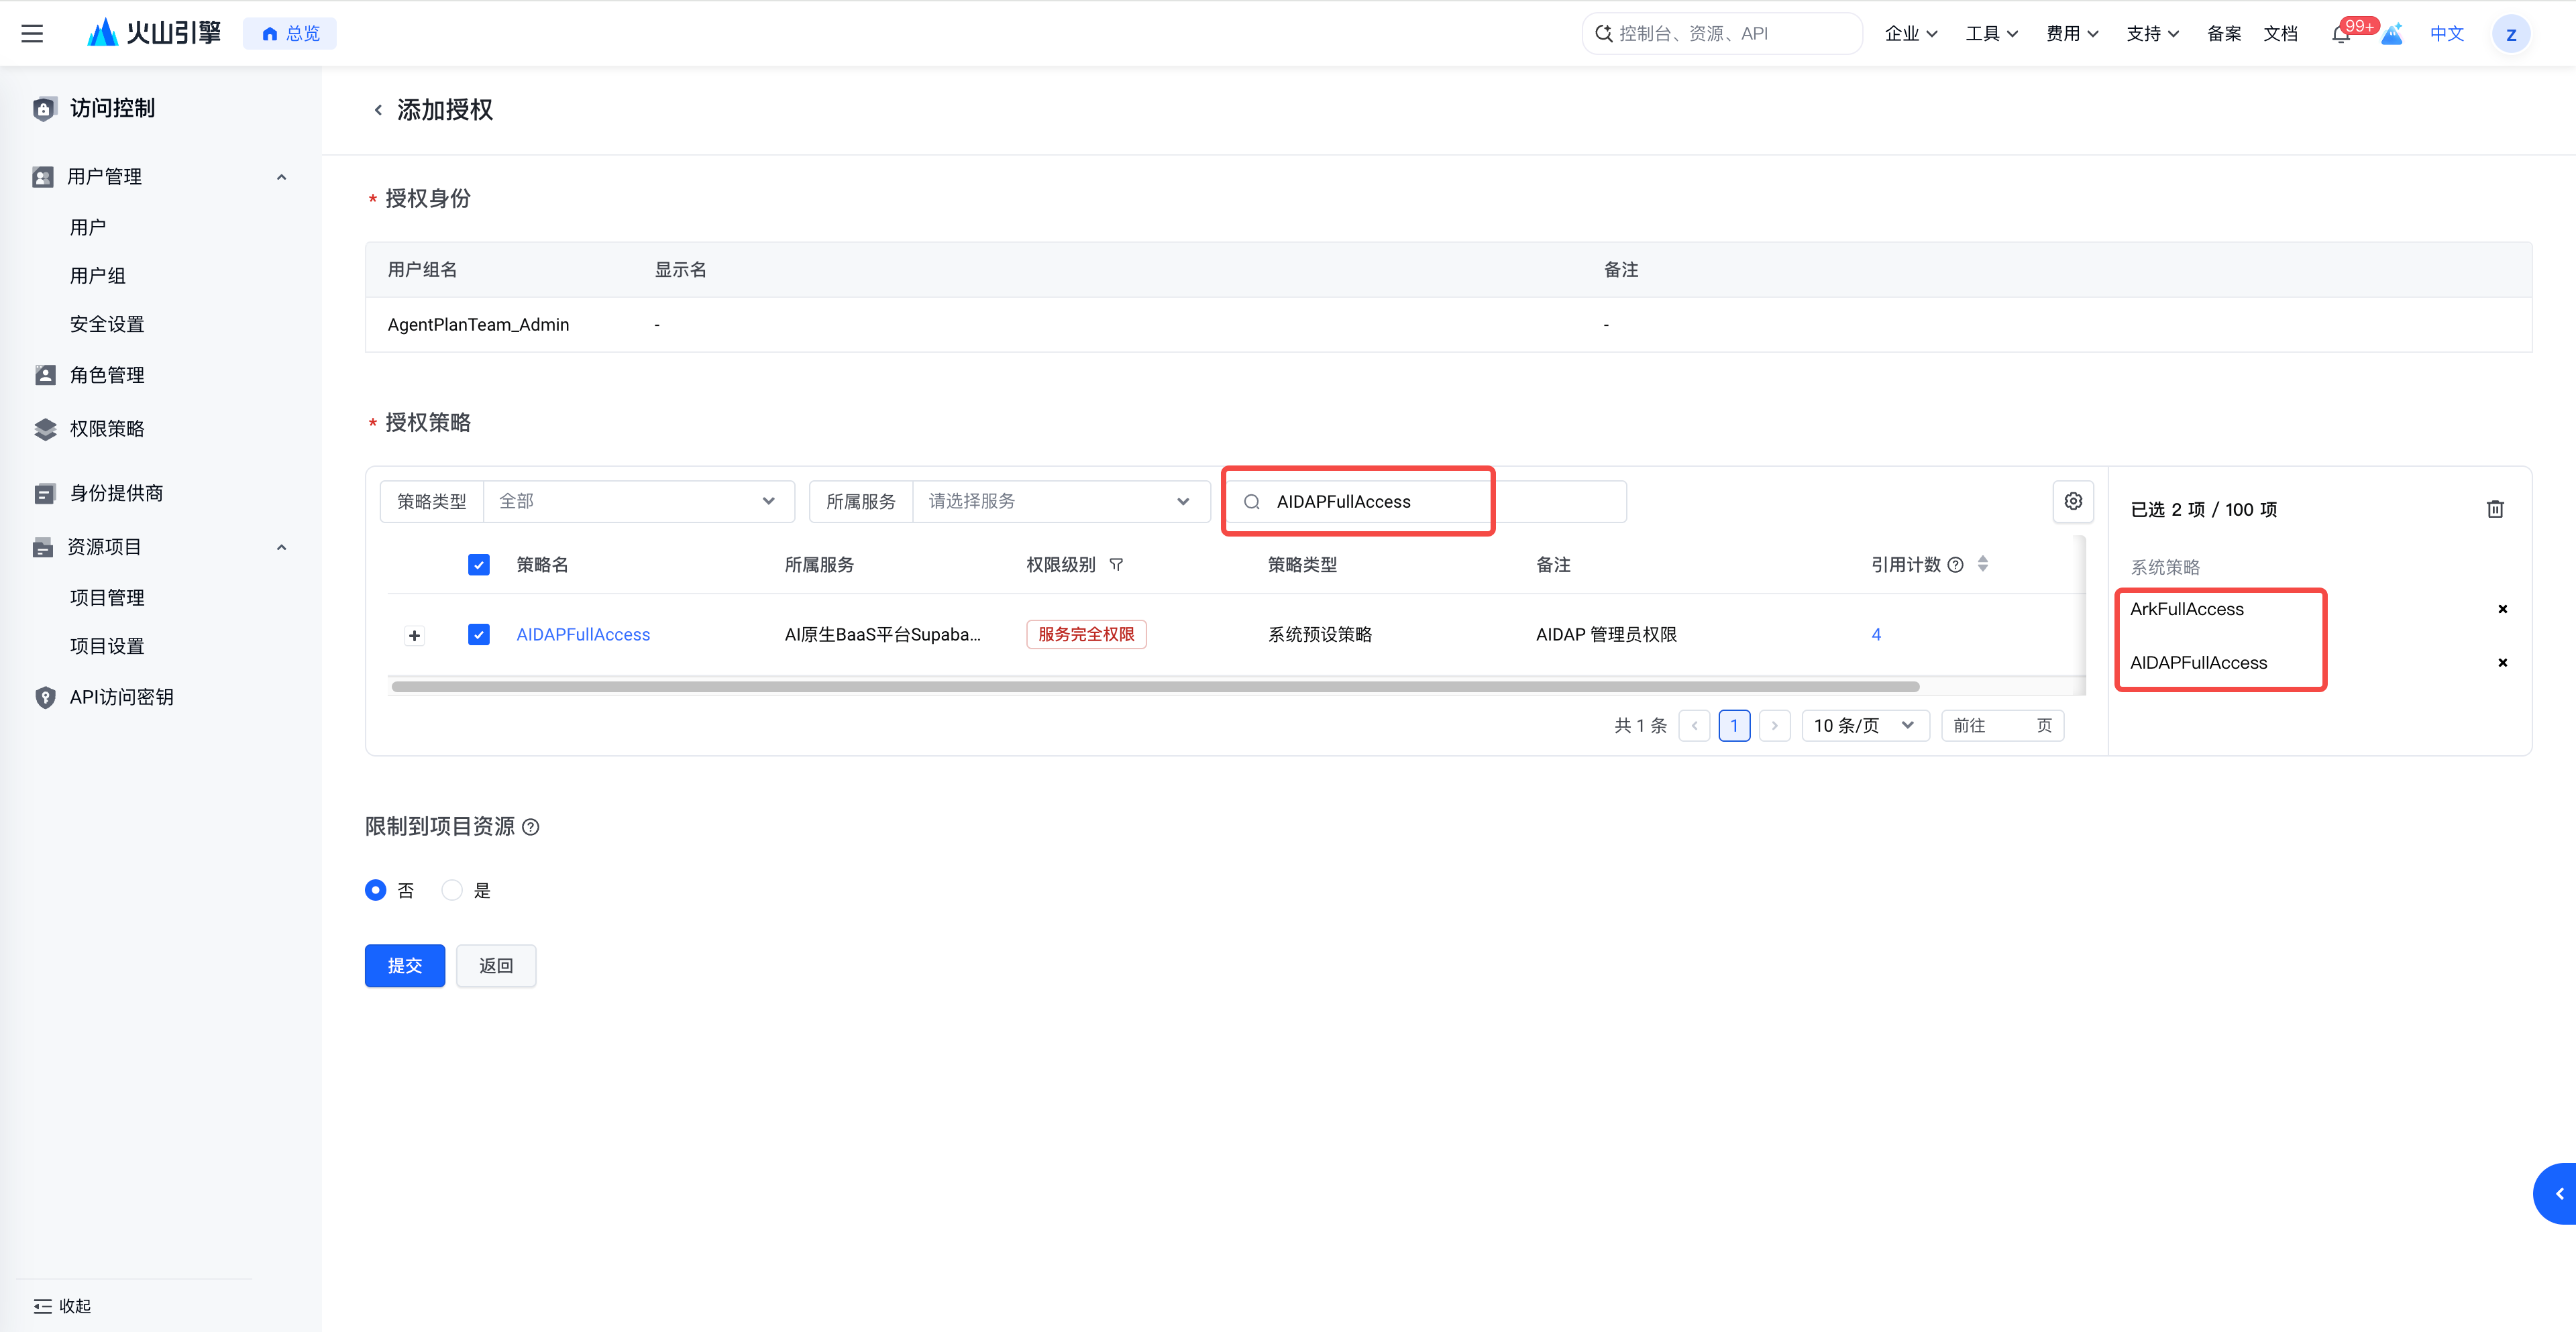This screenshot has height=1332, width=2576.
Task: Open the 支持 top menu
Action: [2152, 34]
